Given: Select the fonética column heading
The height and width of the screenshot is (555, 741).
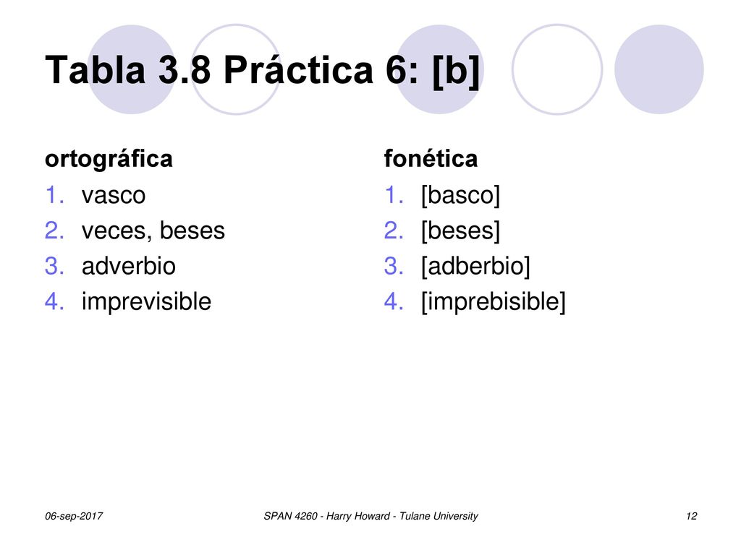Looking at the screenshot, I should pos(431,158).
